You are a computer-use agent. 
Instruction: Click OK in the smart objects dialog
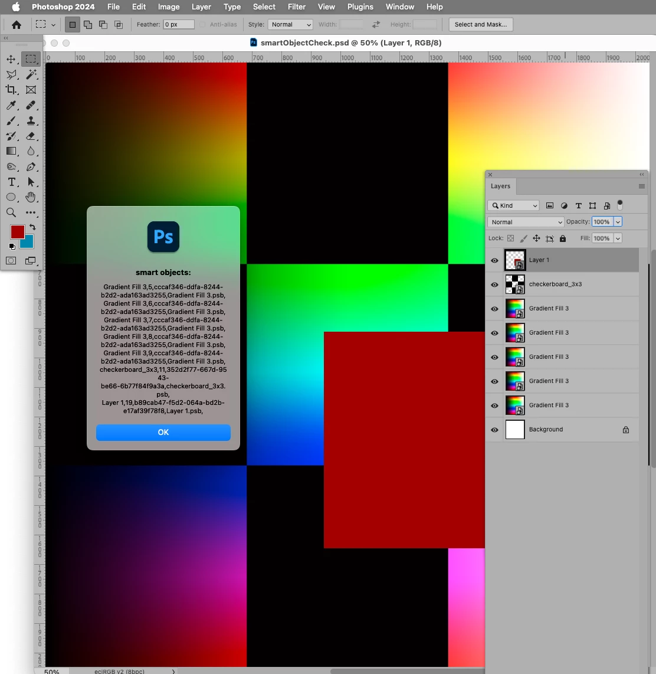pos(163,433)
